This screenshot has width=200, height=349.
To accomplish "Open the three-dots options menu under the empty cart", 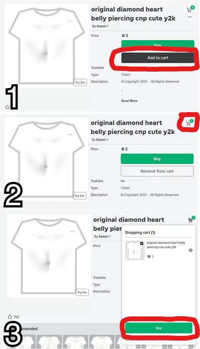I will [x=189, y=17].
